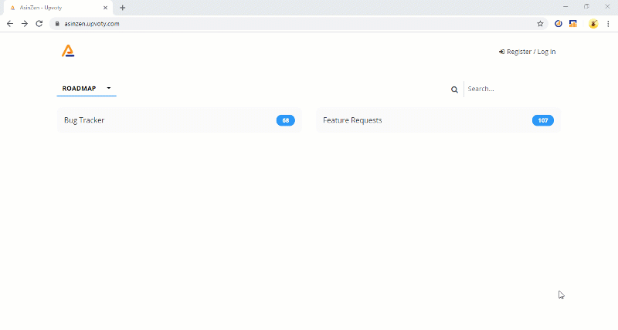
Task: Bookmark this page with star icon
Action: [540, 24]
